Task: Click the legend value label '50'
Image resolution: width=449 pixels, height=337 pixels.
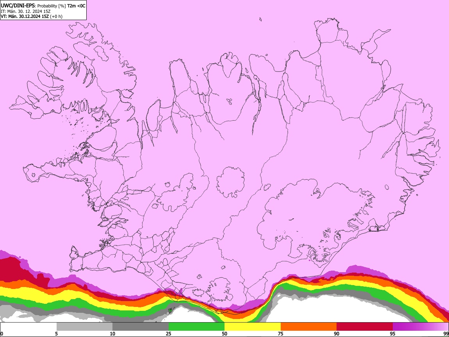Action: [224, 333]
